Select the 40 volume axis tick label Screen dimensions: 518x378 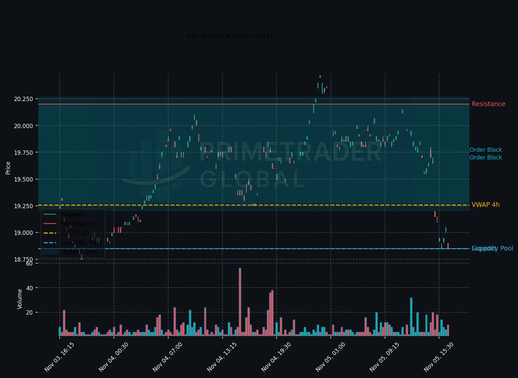[30, 288]
